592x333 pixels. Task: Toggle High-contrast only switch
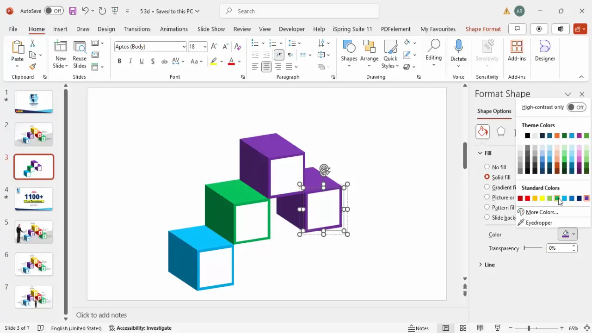click(x=577, y=107)
